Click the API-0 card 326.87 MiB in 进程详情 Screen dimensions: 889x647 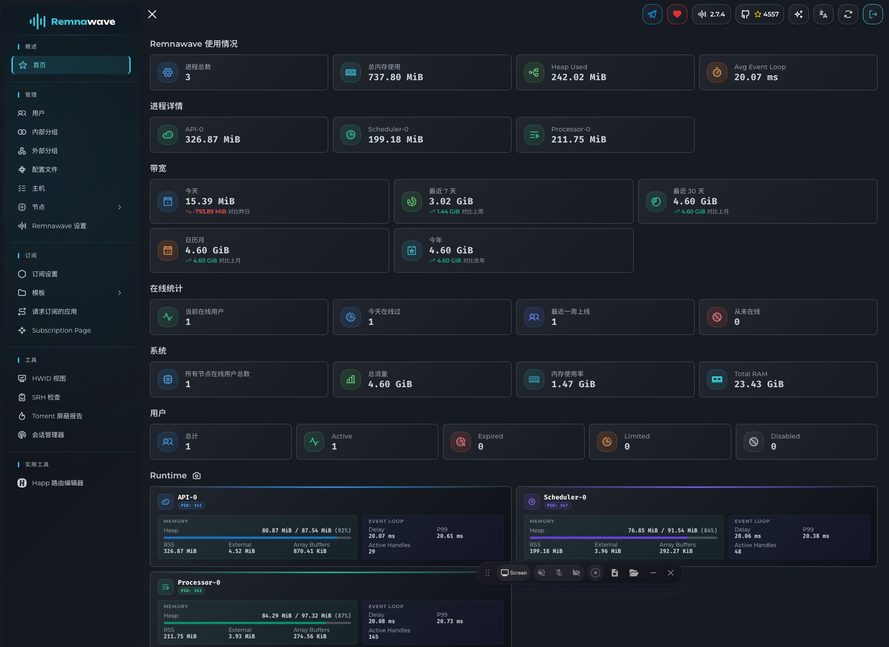click(x=239, y=135)
